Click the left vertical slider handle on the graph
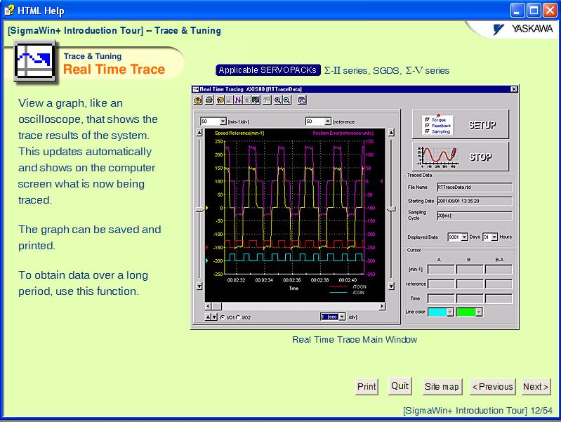Image resolution: width=561 pixels, height=422 pixels. coord(199,209)
